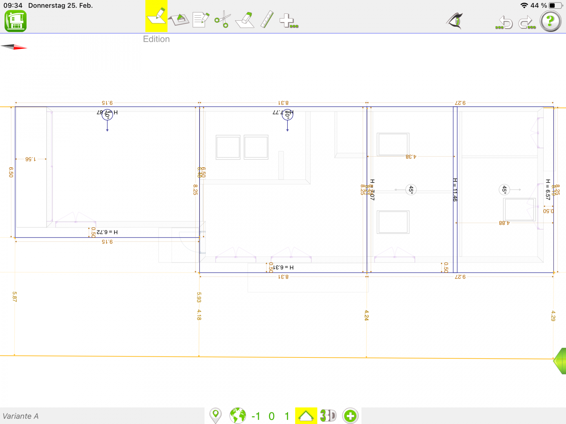The image size is (566, 424).
Task: Expand the undo history arrow
Action: click(x=504, y=23)
